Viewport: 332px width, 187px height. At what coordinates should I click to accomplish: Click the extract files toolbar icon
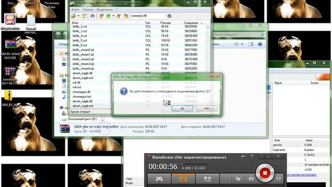point(101,16)
